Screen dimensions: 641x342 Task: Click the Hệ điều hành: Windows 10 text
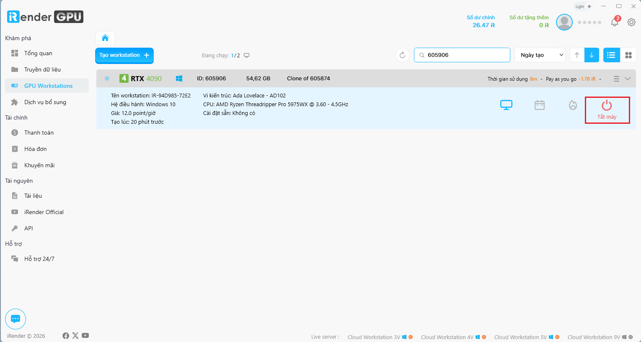(x=143, y=105)
